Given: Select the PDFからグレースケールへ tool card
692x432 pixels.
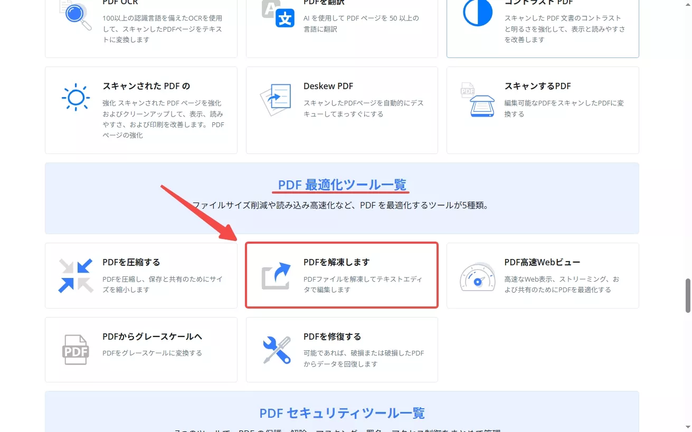Looking at the screenshot, I should (x=141, y=349).
